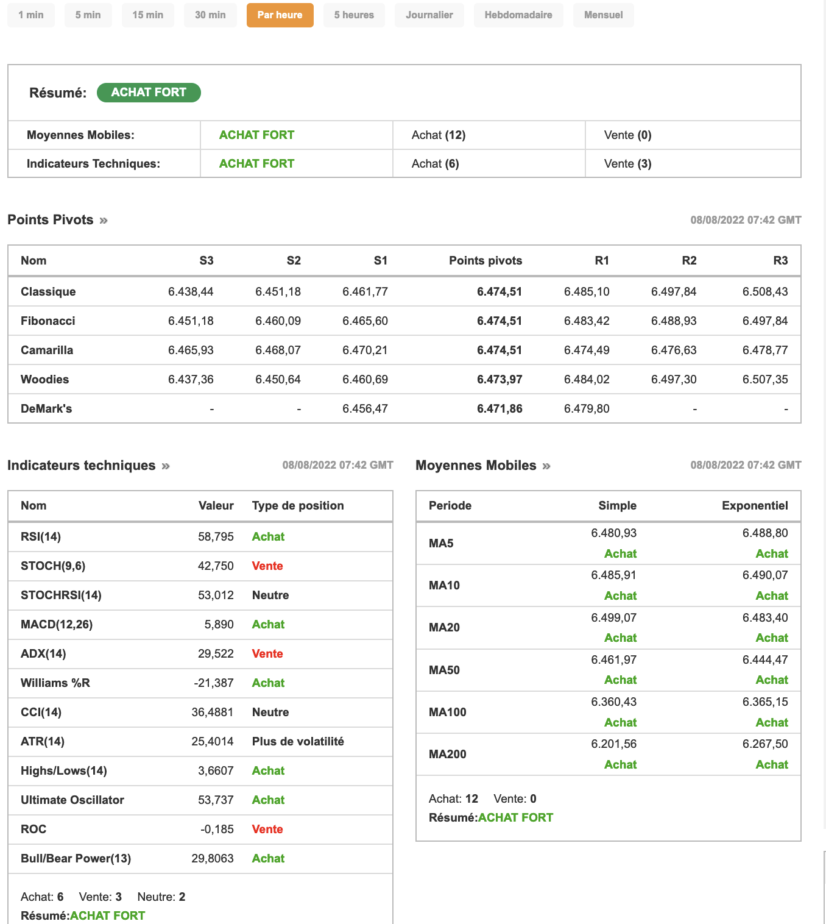Select the Par heure tab
Viewport: 826px width, 924px height.
point(280,15)
